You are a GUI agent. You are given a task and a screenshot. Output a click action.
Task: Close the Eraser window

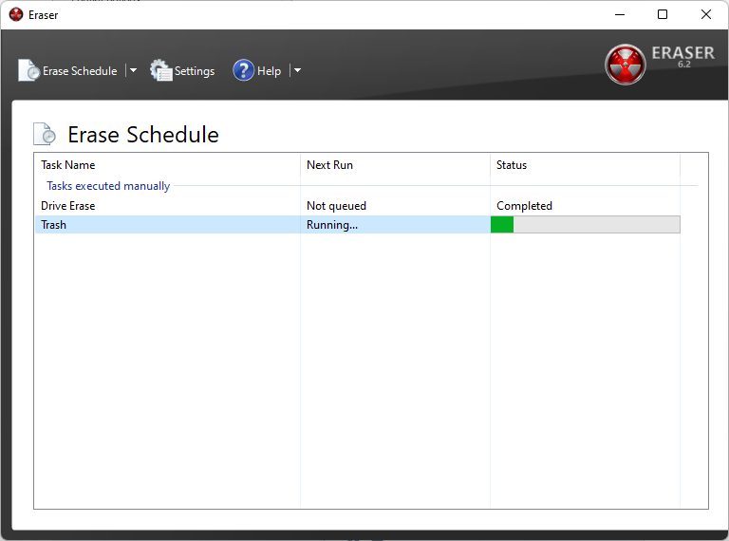(706, 15)
